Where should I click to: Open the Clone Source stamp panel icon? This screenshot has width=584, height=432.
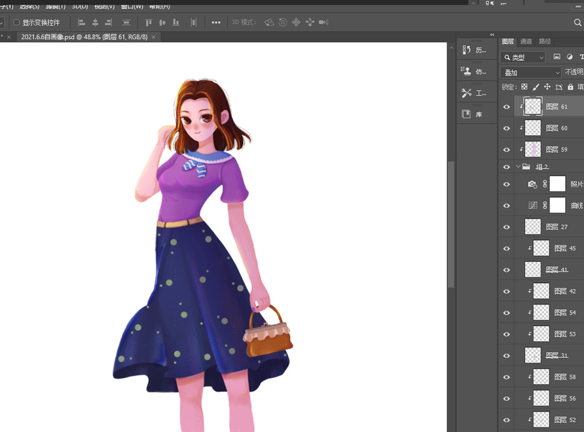click(467, 71)
